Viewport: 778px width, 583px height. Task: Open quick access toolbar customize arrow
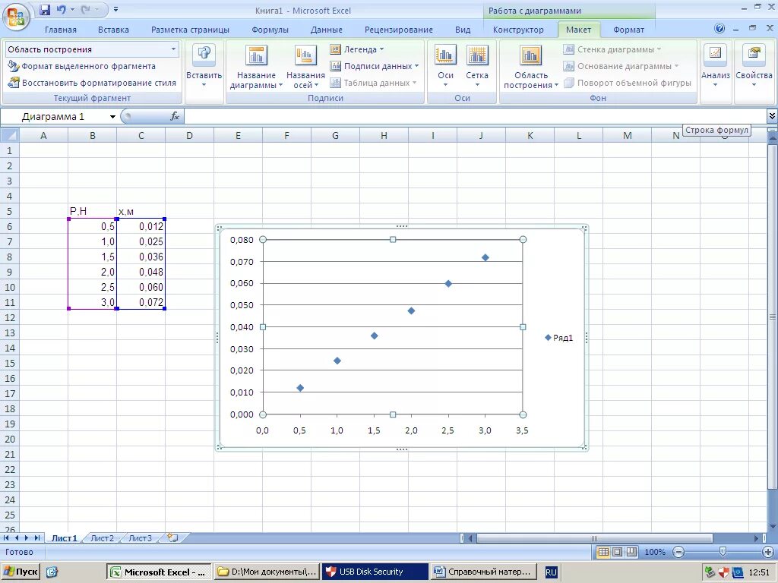pos(115,9)
